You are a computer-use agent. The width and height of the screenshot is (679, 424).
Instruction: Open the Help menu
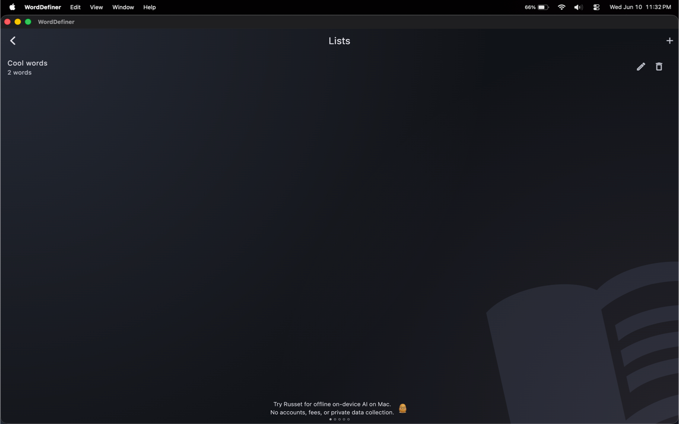tap(150, 7)
